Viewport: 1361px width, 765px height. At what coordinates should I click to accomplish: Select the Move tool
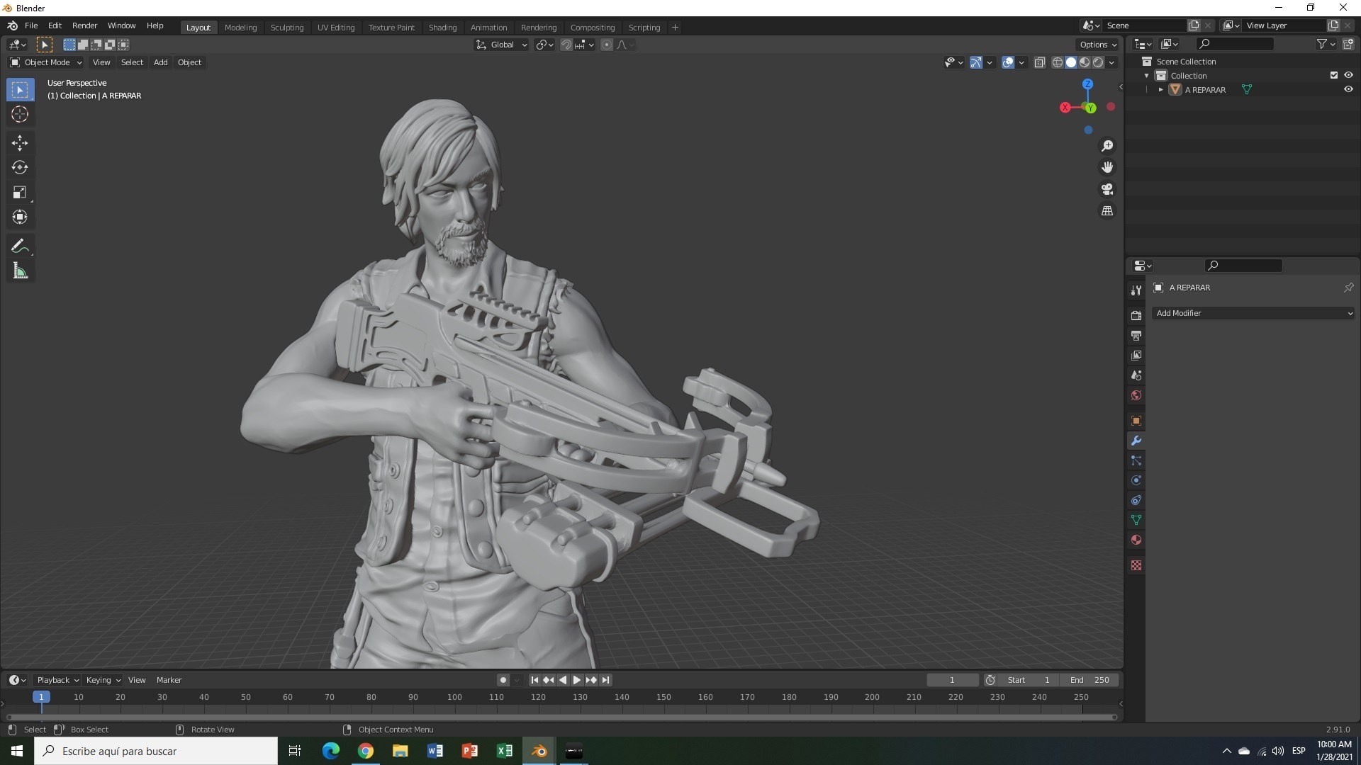(x=19, y=142)
